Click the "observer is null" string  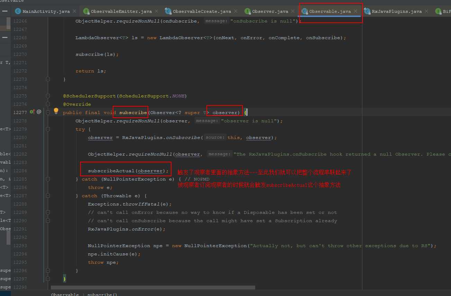pos(249,121)
